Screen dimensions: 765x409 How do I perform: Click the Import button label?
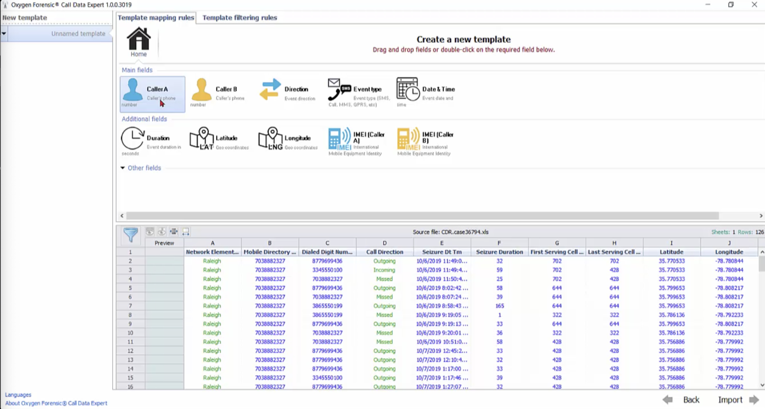coord(730,400)
